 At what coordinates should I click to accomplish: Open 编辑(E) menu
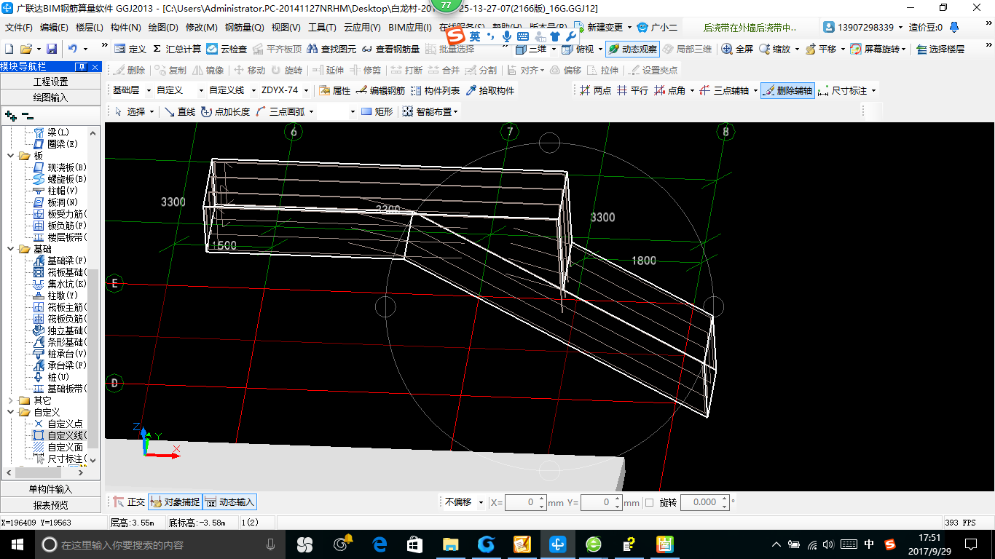click(54, 28)
